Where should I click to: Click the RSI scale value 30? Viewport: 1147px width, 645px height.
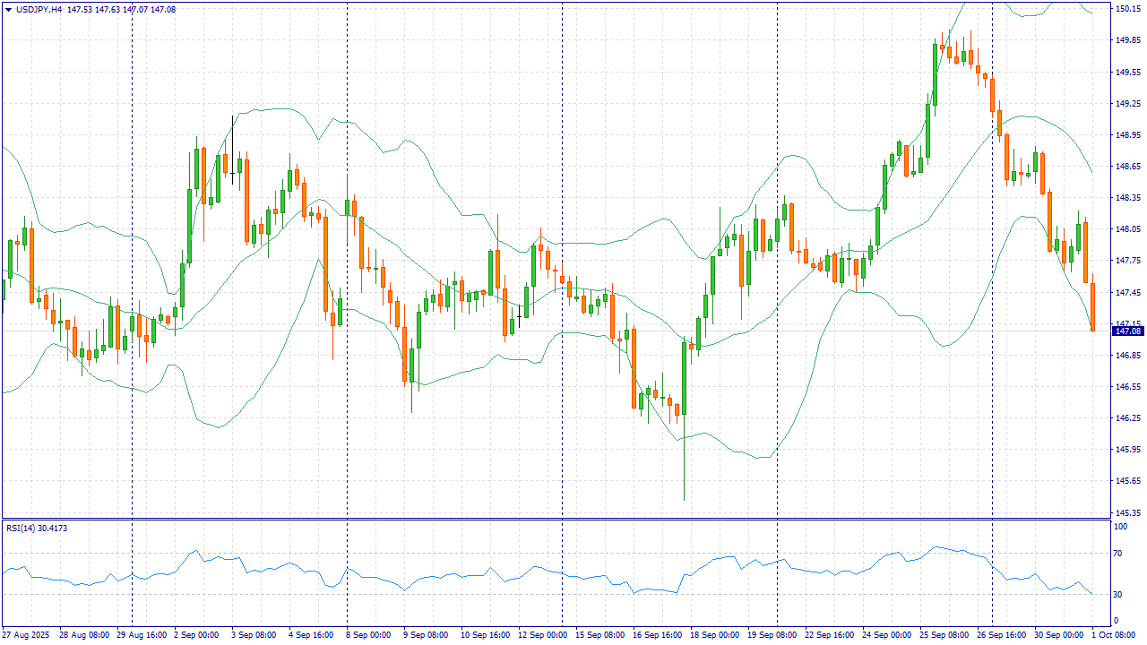1118,595
